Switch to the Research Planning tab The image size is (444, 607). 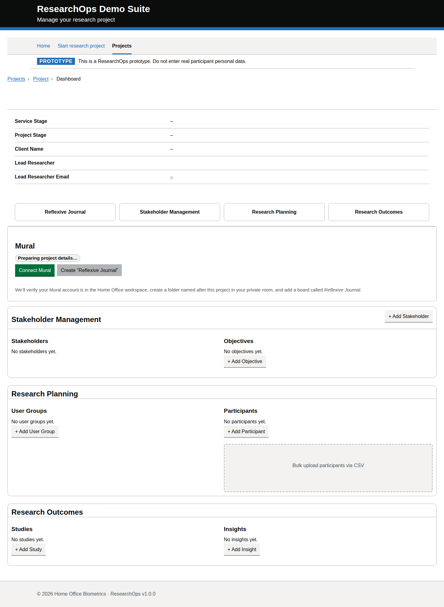point(274,212)
